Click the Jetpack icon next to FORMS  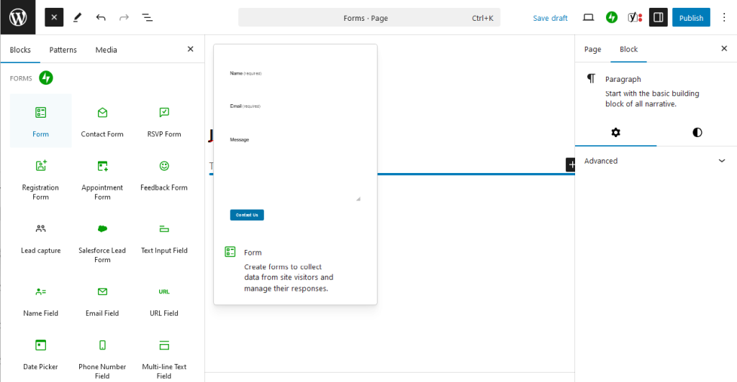(46, 78)
